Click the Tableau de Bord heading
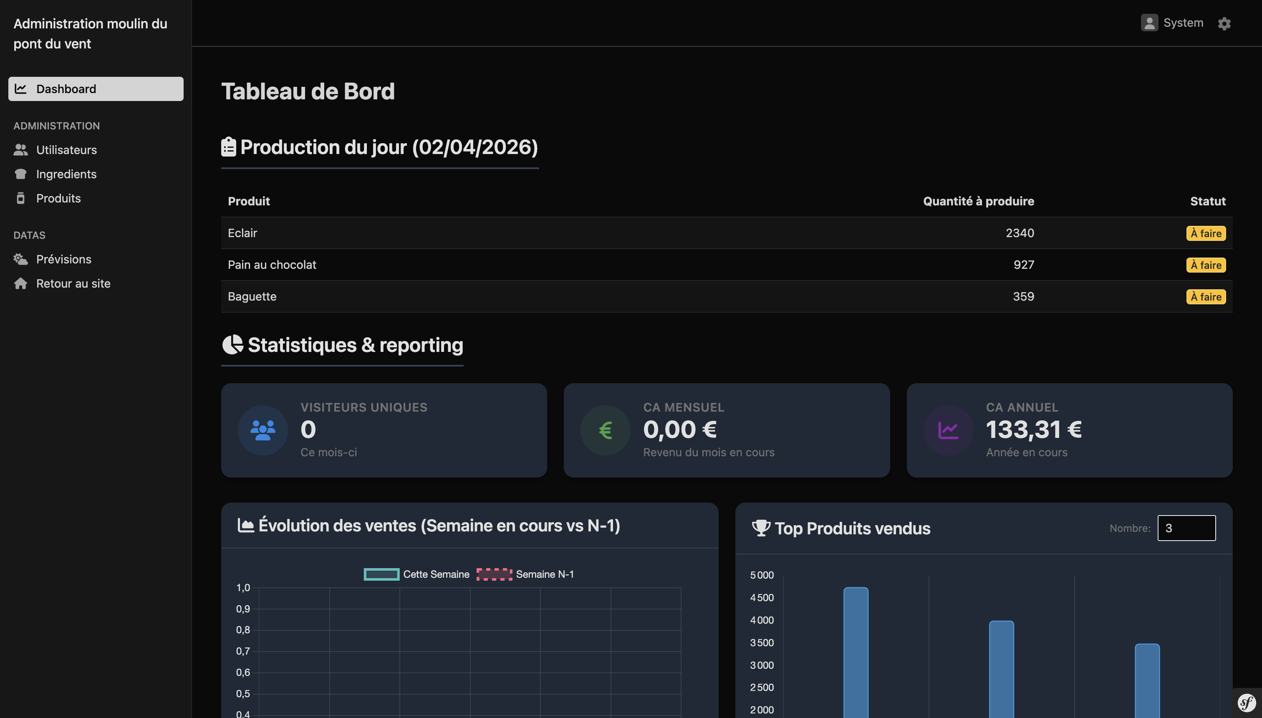The image size is (1262, 718). coord(308,91)
